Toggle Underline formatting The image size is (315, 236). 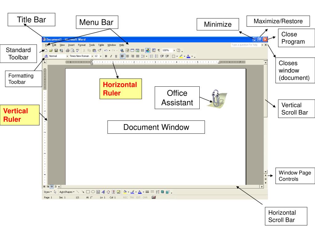(116, 56)
